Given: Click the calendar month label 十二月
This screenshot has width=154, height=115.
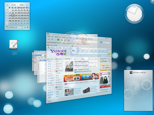Looking at the screenshot, I should 13,5.
